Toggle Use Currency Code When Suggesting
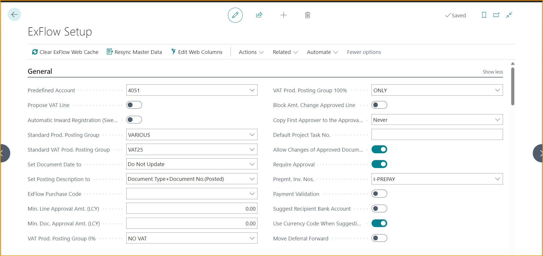 click(x=379, y=223)
